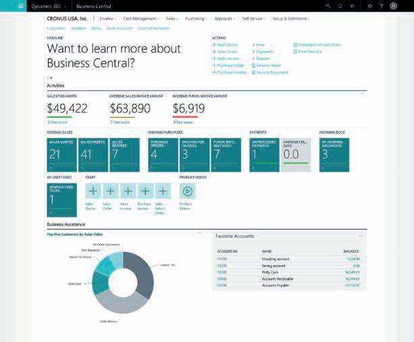Open the Chart of Accounts link
This screenshot has height=342, width=414.
(x=153, y=28)
